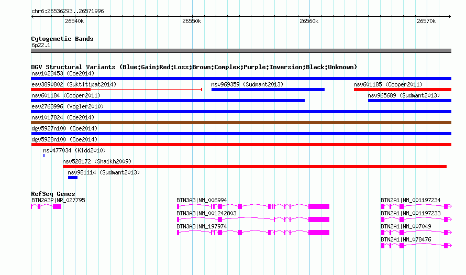Click the nsv601184 (Cooper2011) blue bar
The width and height of the screenshot is (466, 275).
click(168, 101)
